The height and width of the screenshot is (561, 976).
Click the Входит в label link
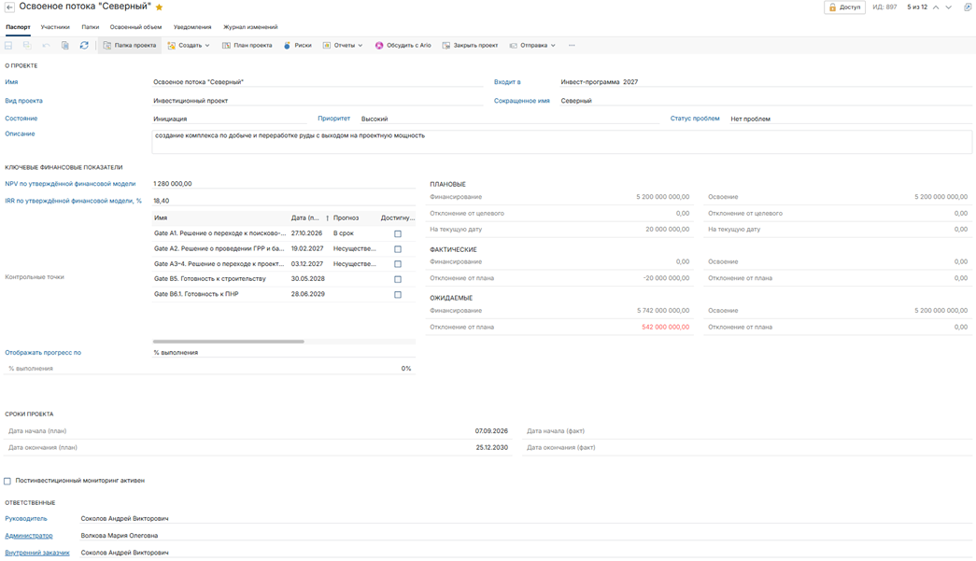(x=507, y=82)
